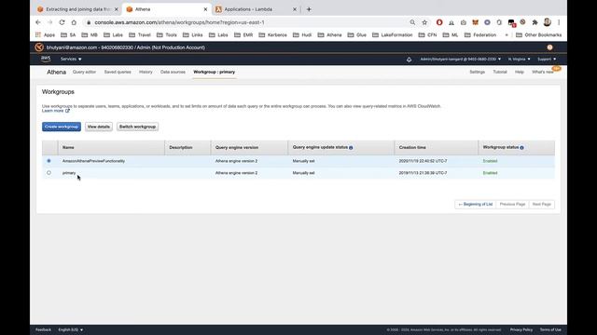
Task: Go back using browser back arrow
Action: [38, 22]
